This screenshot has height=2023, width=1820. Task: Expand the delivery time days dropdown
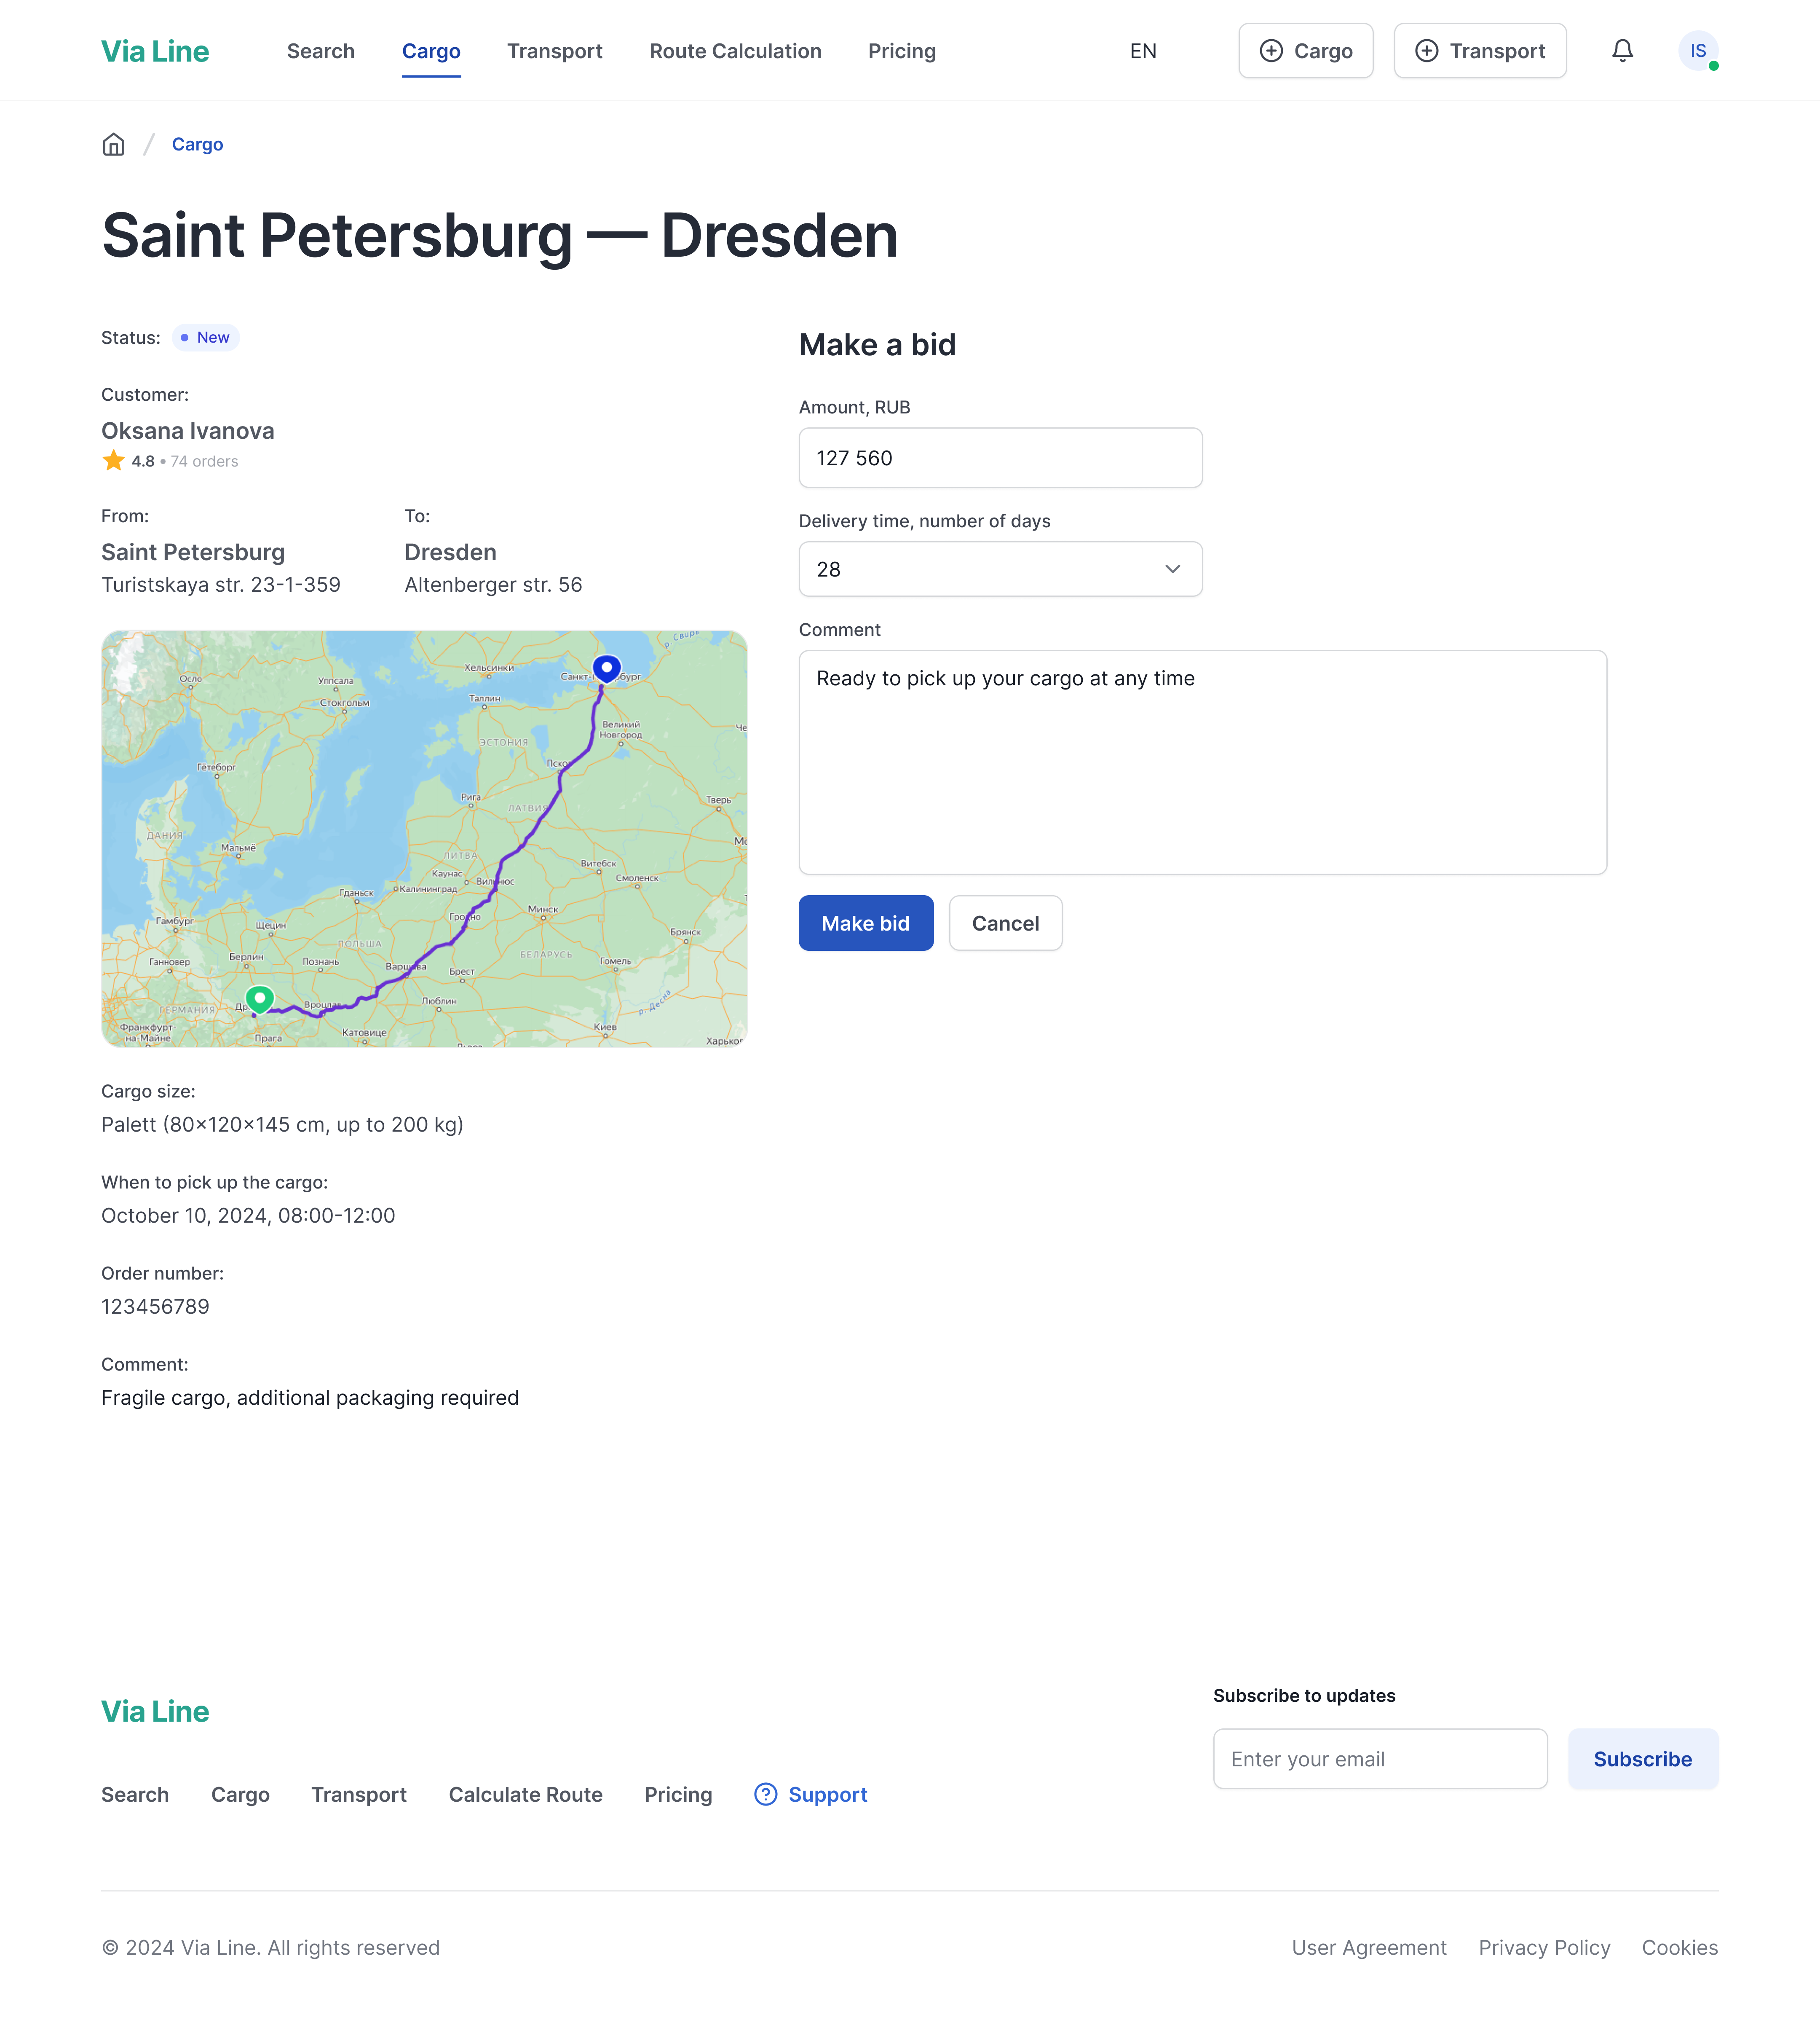click(1000, 569)
